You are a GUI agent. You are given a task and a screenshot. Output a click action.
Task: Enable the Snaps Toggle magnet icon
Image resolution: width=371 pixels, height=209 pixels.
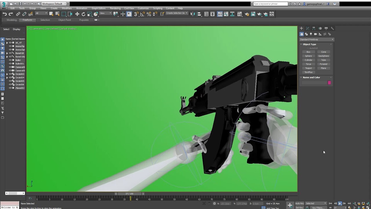click(137, 14)
